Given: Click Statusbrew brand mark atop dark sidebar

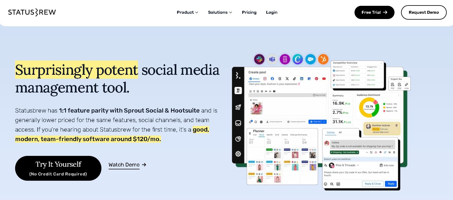Looking at the screenshot, I should (238, 76).
